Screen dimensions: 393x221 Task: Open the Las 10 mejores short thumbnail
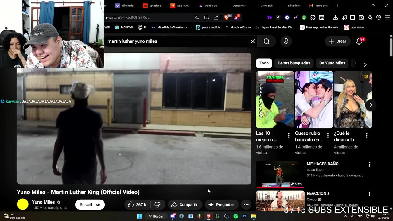tap(275, 99)
